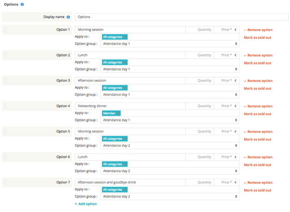Viewport: 290px width, 212px height.
Task: Remove the Member tag in Option 4
Action: [118, 113]
